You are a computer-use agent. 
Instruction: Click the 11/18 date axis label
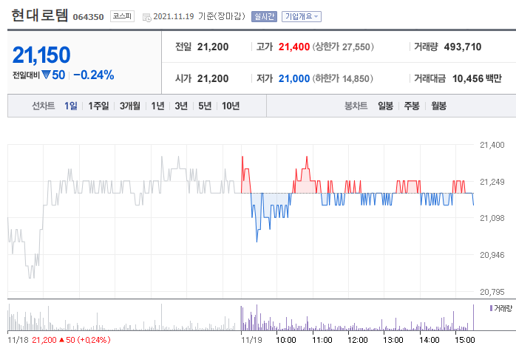click(x=18, y=340)
